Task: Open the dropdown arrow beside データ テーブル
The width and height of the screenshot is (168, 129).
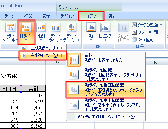Action: click(x=78, y=40)
